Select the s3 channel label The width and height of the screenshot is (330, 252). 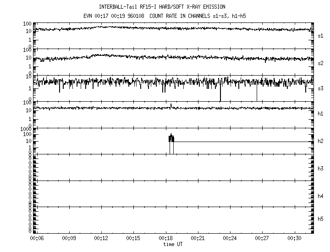[x=320, y=88]
